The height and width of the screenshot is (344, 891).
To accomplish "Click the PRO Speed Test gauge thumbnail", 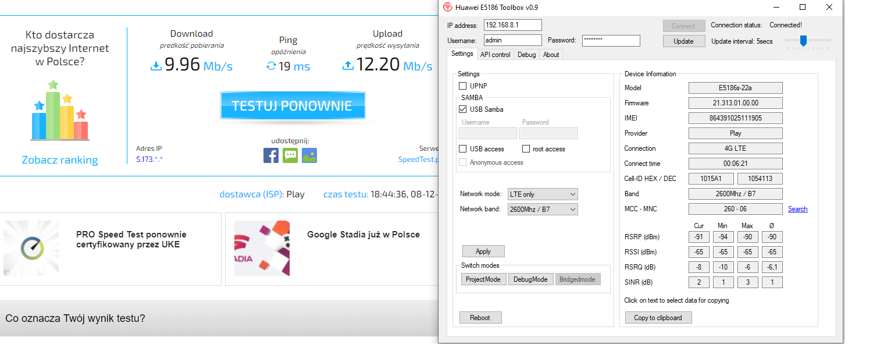I will (x=31, y=249).
